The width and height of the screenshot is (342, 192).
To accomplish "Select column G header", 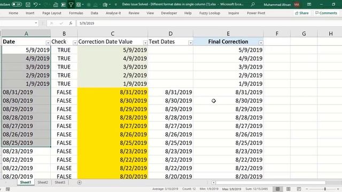I will click(x=304, y=34).
